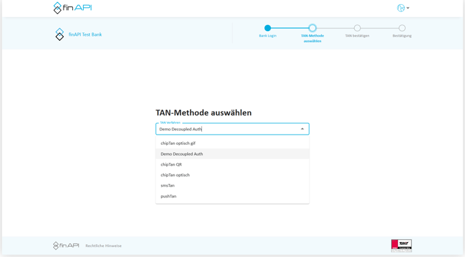This screenshot has width=465, height=257.
Task: Open Rechtliche Hinweise link
Action: point(103,246)
